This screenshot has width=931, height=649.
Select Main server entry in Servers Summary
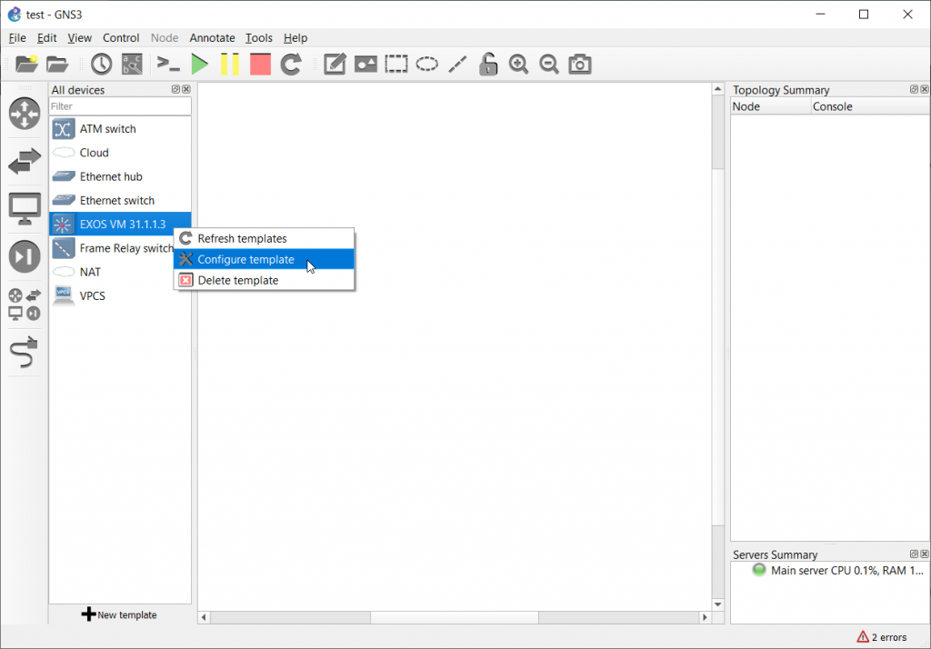(x=837, y=570)
